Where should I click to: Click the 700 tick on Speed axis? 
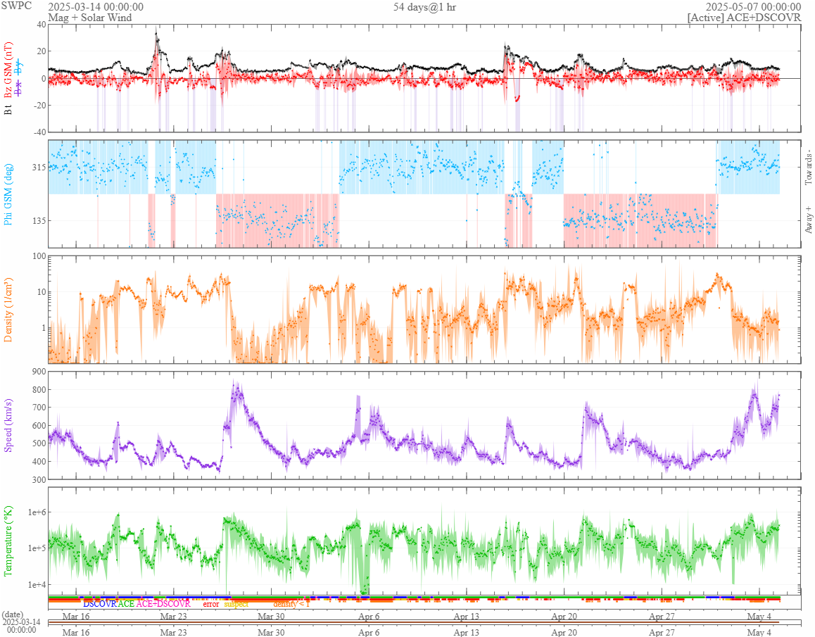point(39,408)
